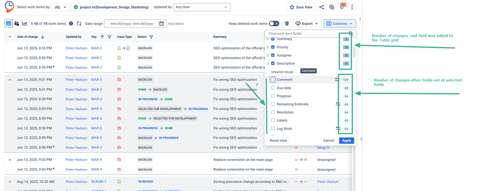Collapse the MAR-3 group at 9:01 PM
This screenshot has width=479, height=191.
[10, 80]
